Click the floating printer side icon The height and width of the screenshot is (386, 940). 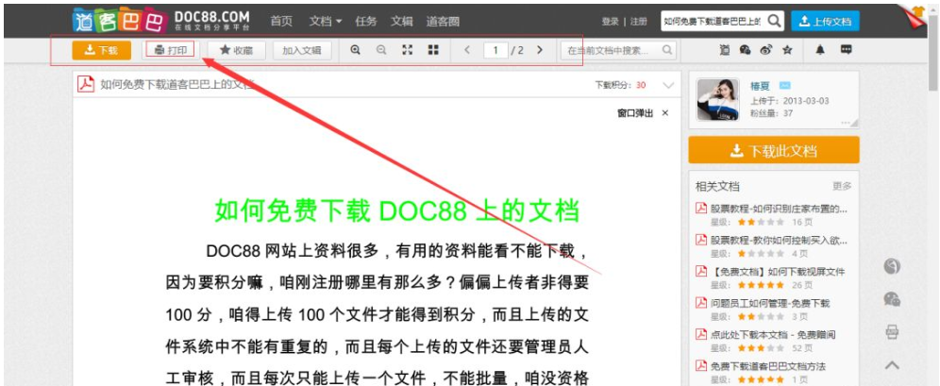pyautogui.click(x=892, y=331)
